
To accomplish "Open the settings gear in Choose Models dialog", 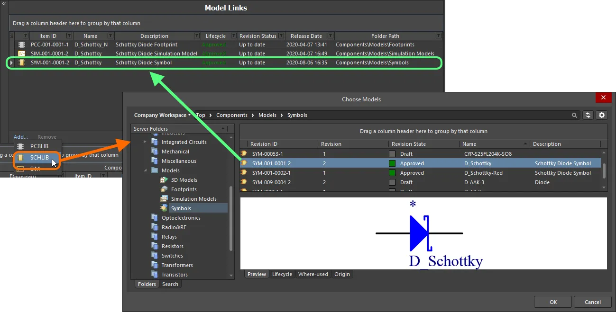I will tap(601, 115).
